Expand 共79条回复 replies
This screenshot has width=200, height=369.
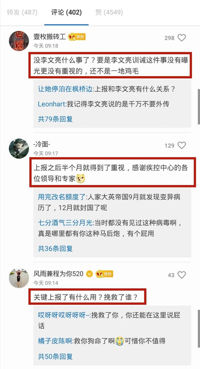[x=55, y=119]
